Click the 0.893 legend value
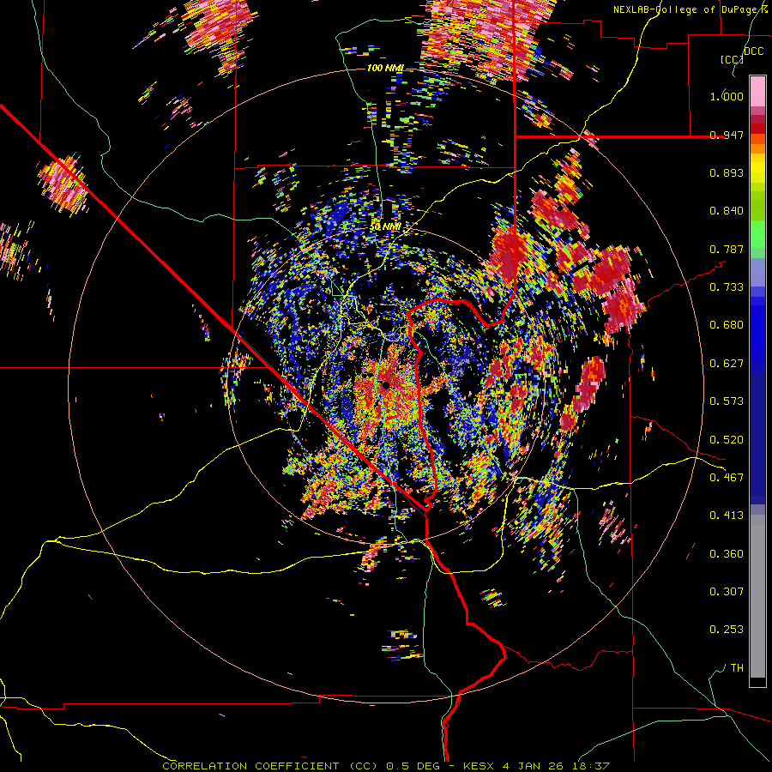The image size is (772, 772). click(x=727, y=172)
